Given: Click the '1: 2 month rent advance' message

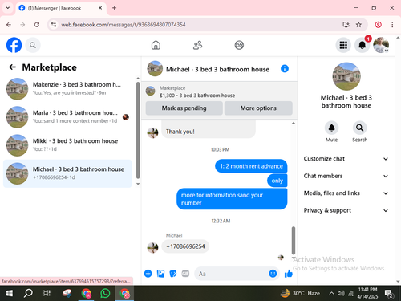Looking at the screenshot, I should click(x=251, y=166).
